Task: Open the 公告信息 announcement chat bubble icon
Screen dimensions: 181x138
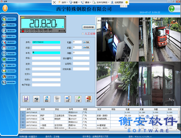Action: point(4,71)
